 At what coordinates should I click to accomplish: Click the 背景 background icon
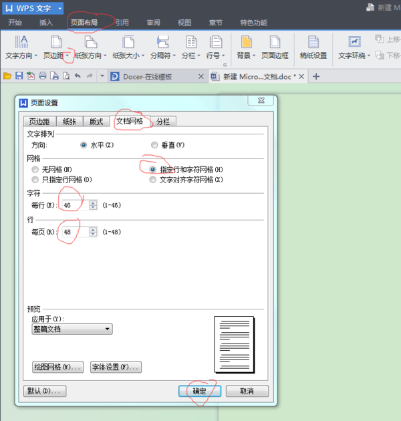[x=246, y=42]
